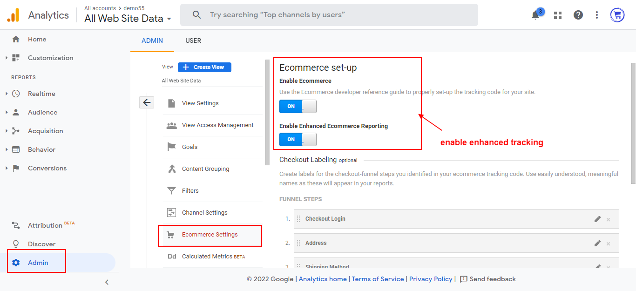Open the notifications bell

[x=535, y=15]
